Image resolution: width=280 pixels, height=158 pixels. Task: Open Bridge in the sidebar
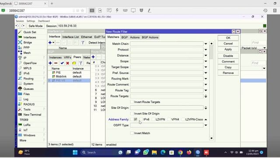[28, 43]
